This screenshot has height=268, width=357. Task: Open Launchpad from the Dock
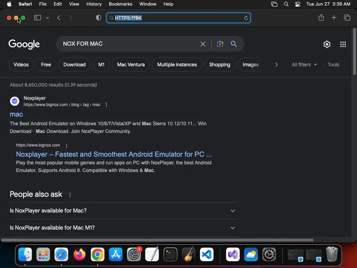point(43,254)
